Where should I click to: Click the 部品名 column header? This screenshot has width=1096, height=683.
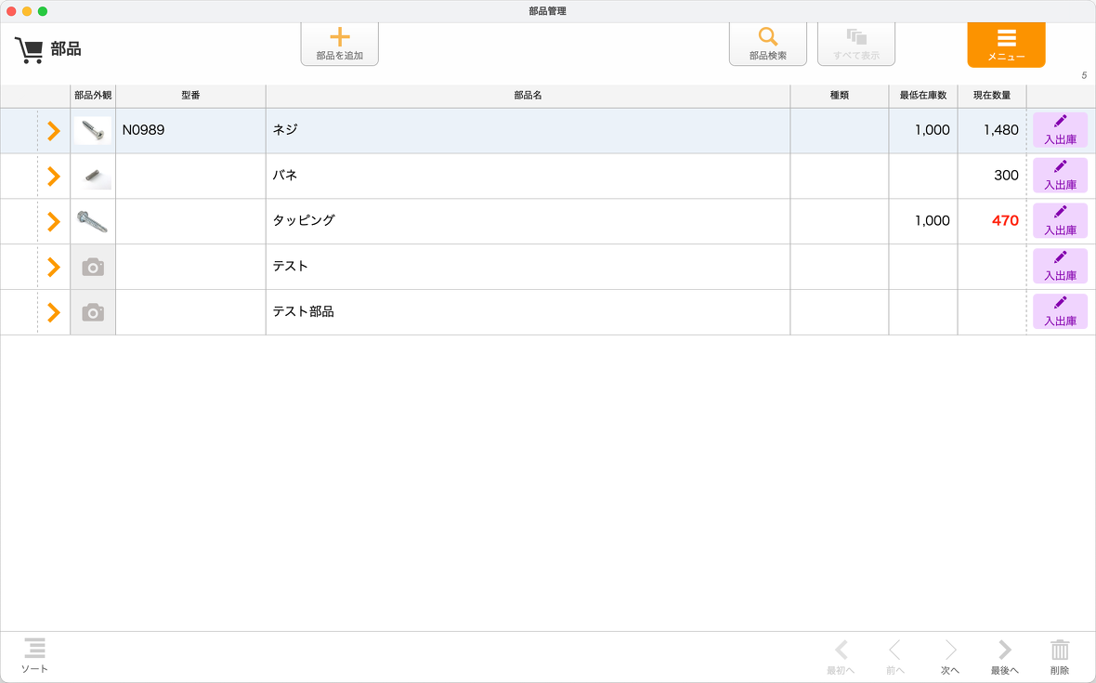pos(528,96)
